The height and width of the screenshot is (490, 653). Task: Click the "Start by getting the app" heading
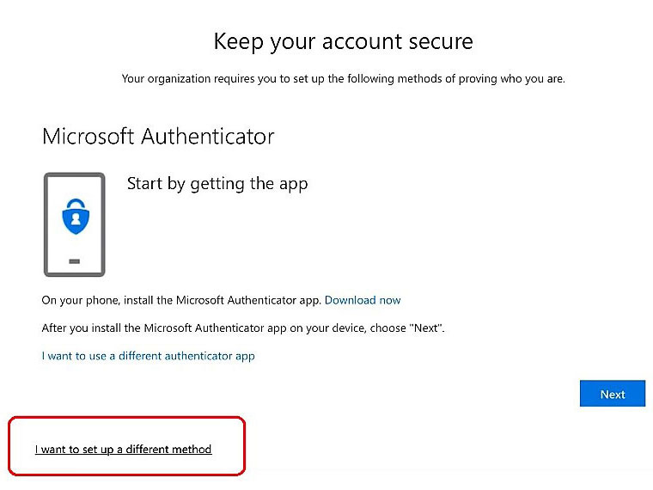(x=217, y=183)
